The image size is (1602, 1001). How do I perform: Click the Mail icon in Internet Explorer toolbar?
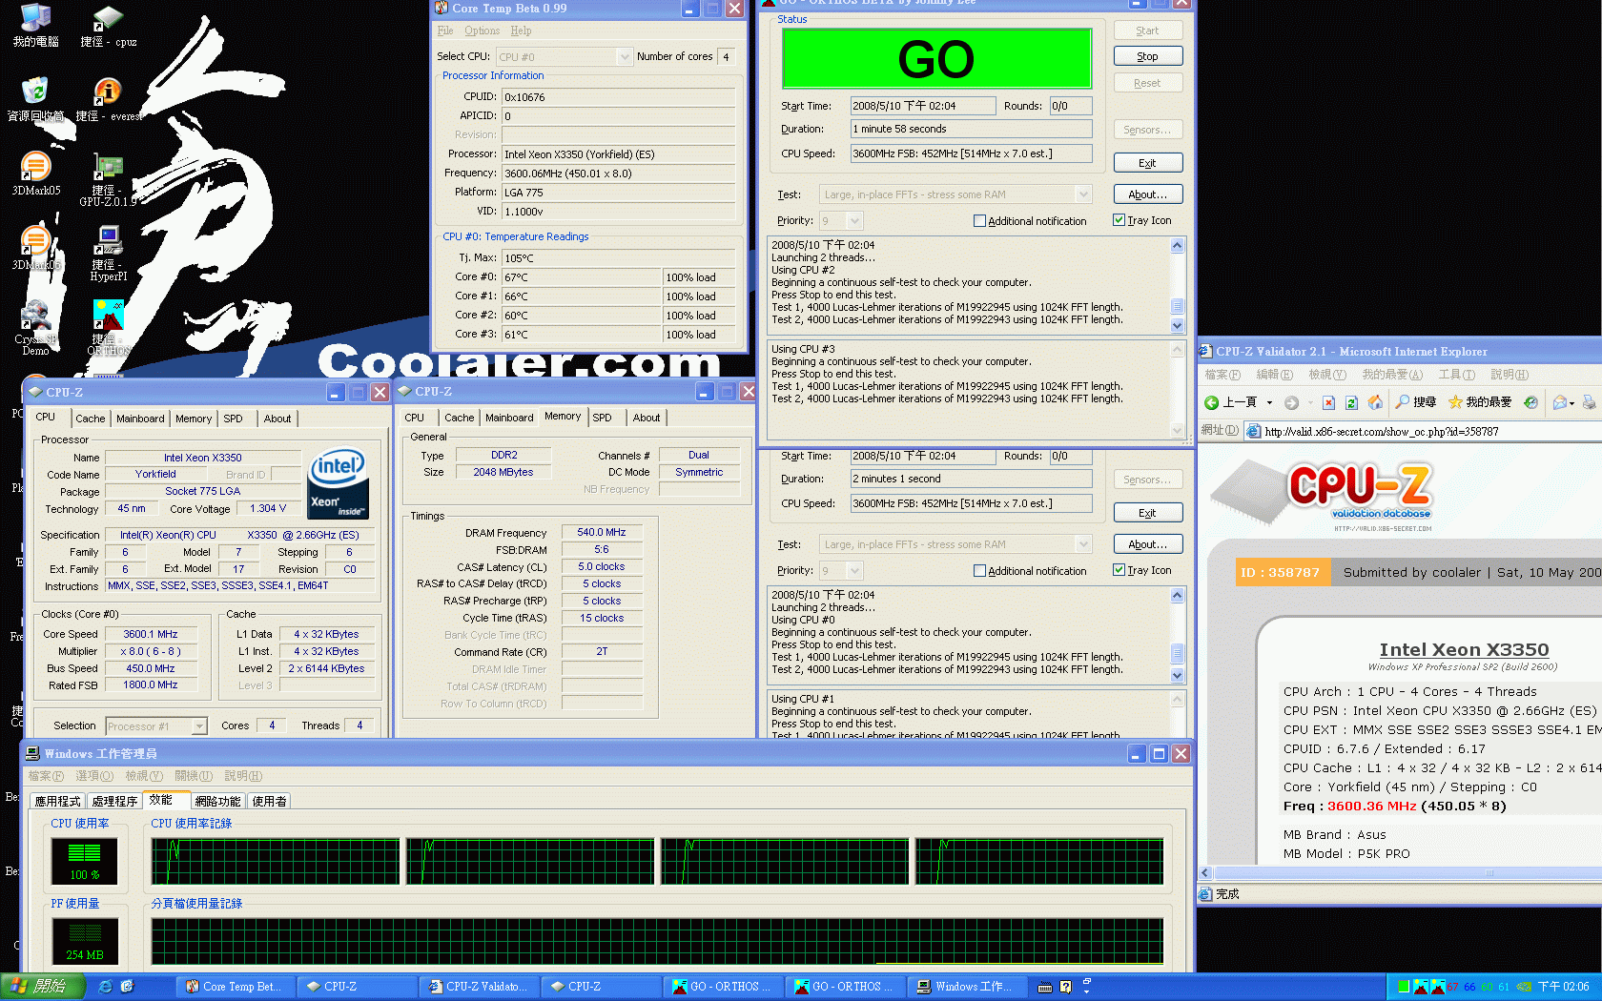click(1560, 402)
